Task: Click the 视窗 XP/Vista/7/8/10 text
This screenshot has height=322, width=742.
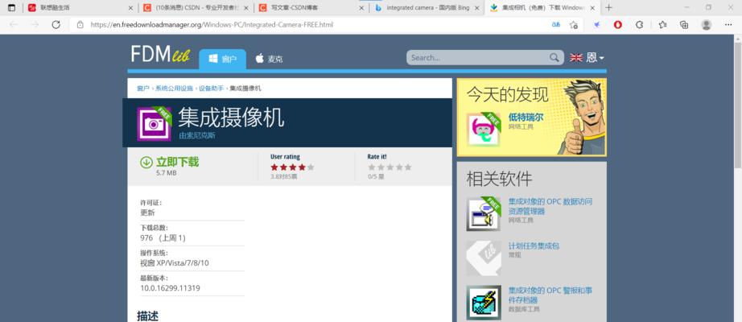Action: pyautogui.click(x=174, y=262)
